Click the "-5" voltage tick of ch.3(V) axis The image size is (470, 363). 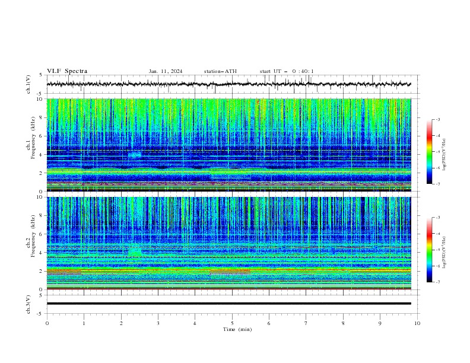[40, 314]
